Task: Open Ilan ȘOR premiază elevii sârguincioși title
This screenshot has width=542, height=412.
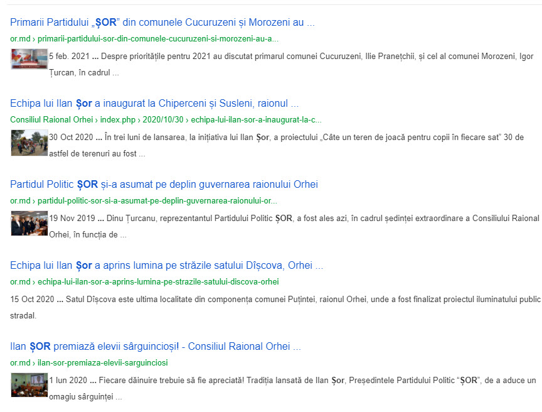Action: [155, 347]
